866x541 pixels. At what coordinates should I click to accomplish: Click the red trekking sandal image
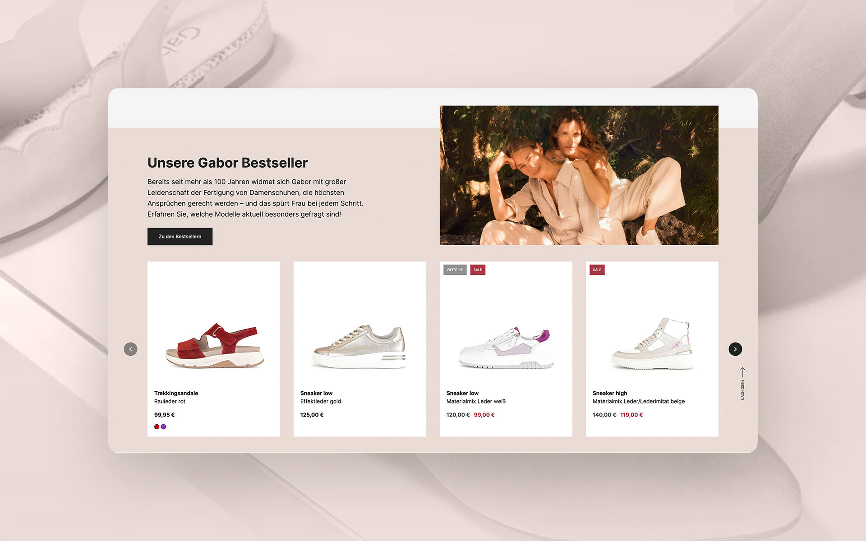click(214, 346)
